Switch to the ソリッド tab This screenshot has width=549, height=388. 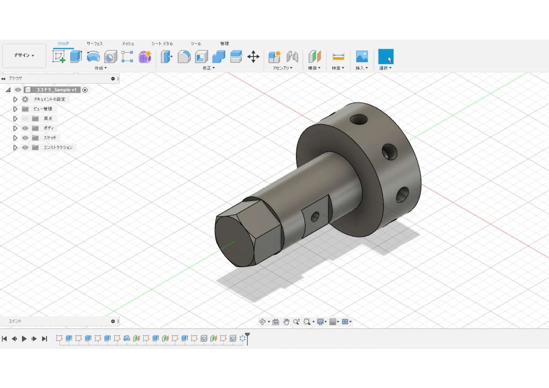pos(63,44)
